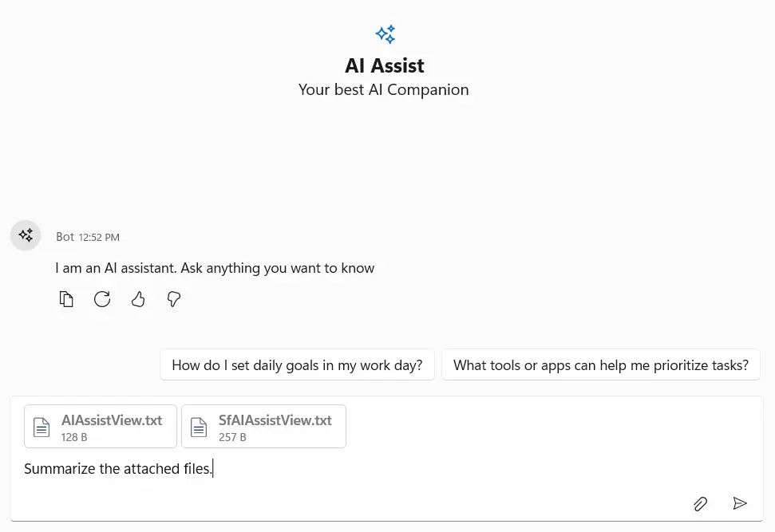Give the response a thumbs up

tap(138, 299)
